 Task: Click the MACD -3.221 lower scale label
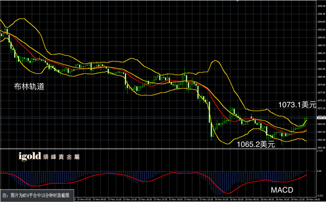click(321, 195)
